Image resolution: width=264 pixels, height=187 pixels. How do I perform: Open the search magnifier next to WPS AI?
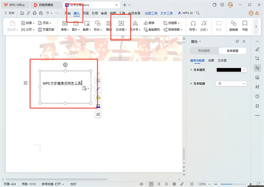tap(198, 13)
